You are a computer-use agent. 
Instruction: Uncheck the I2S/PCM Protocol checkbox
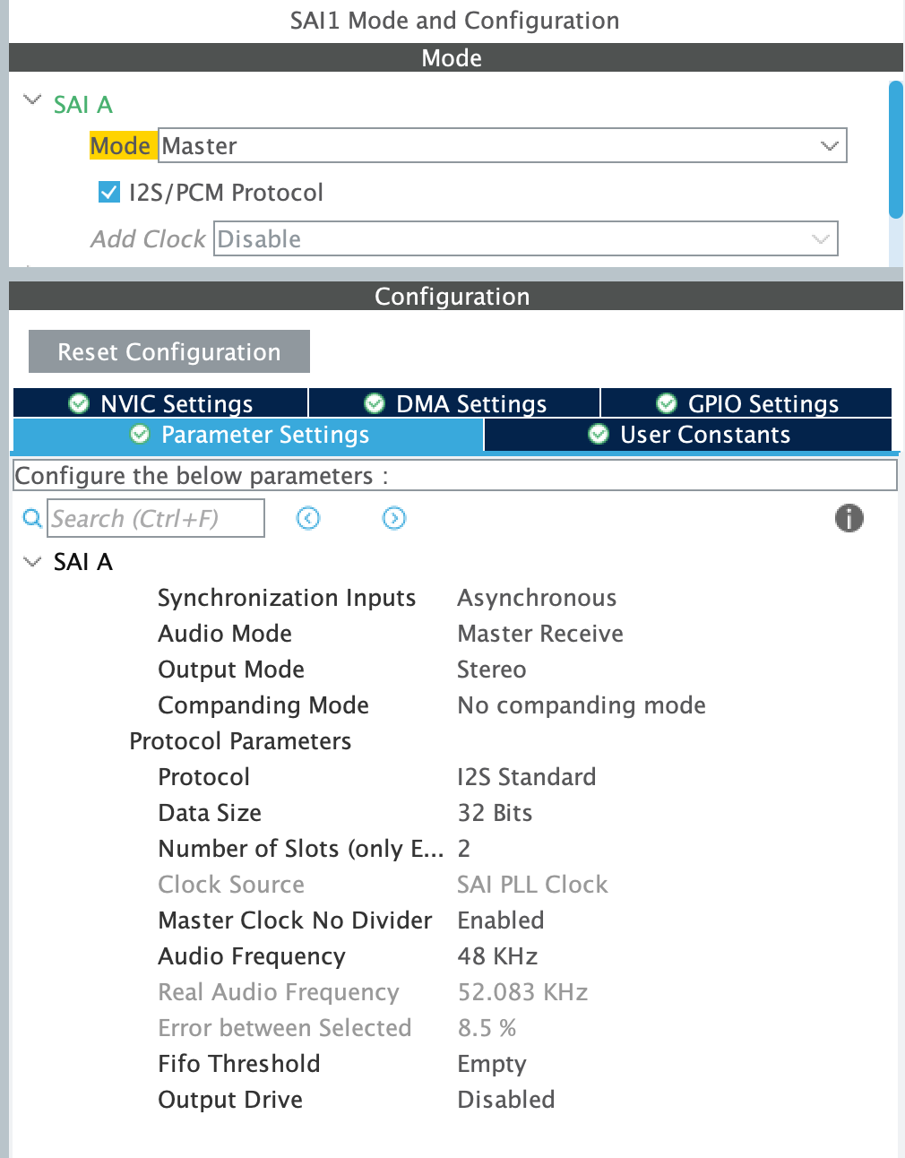tap(108, 191)
